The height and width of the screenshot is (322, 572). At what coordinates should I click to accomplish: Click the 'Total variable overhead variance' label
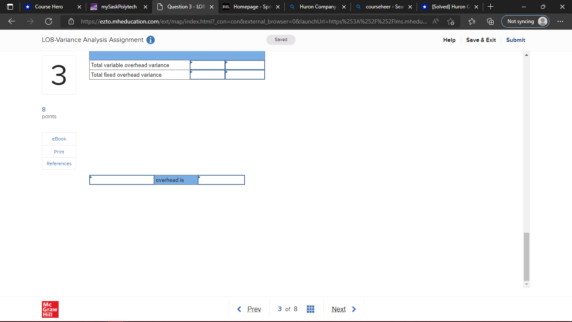click(x=130, y=65)
